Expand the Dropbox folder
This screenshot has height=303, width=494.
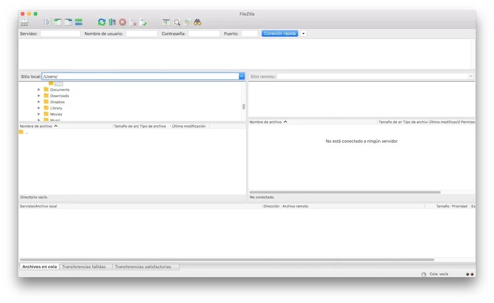point(39,102)
